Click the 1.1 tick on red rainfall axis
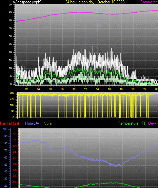The height and width of the screenshot is (188, 158). tap(15, 134)
